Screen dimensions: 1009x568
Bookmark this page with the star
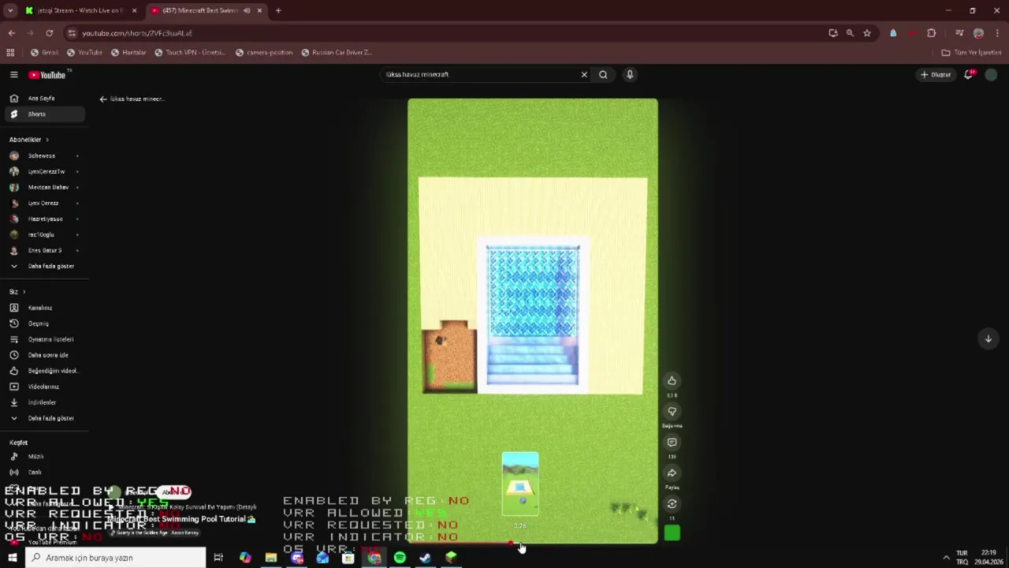point(867,33)
